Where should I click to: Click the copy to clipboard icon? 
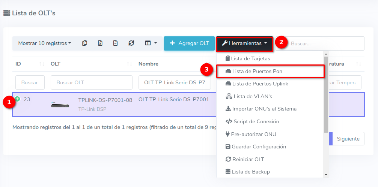pyautogui.click(x=84, y=43)
